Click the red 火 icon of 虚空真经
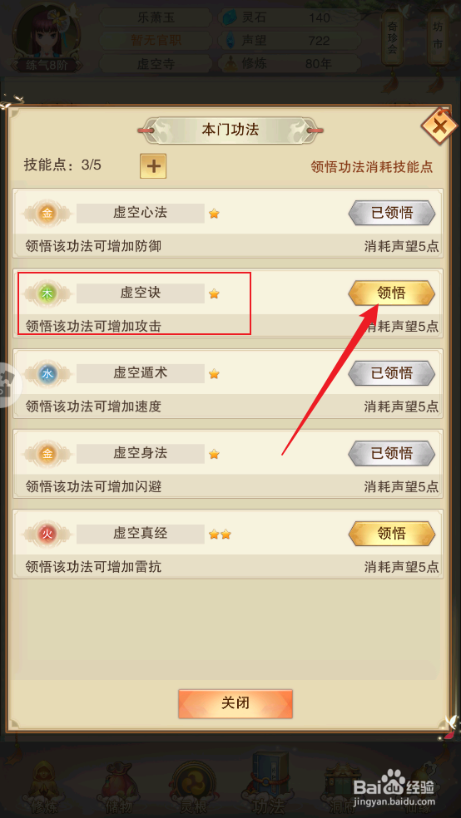This screenshot has height=818, width=461. pyautogui.click(x=47, y=534)
